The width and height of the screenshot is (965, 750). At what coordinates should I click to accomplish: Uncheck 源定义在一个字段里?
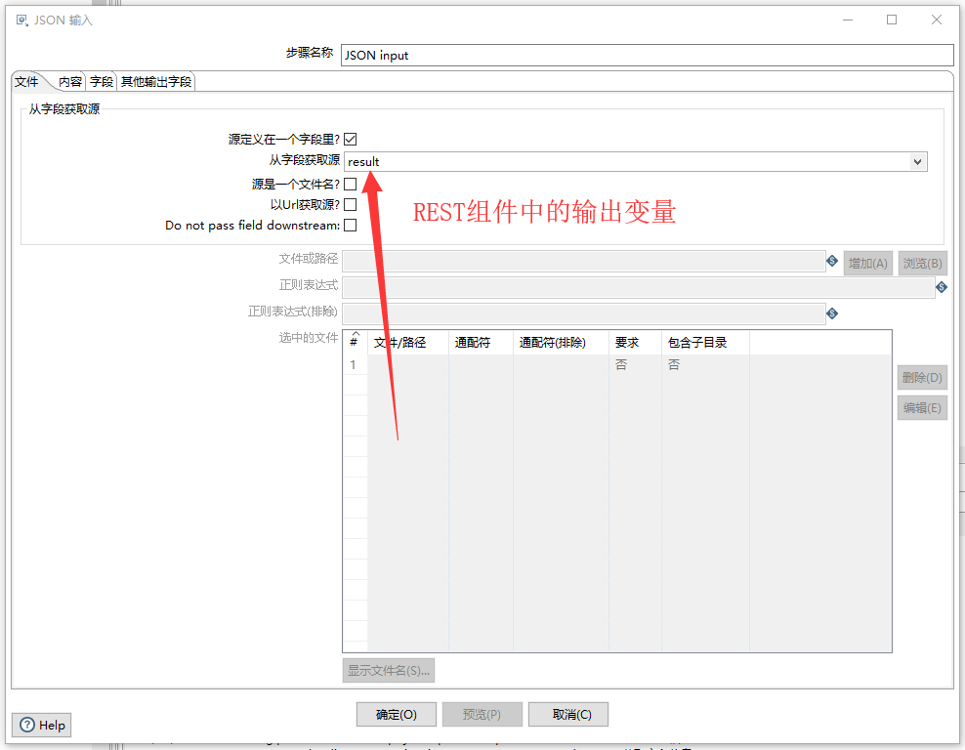(x=350, y=139)
